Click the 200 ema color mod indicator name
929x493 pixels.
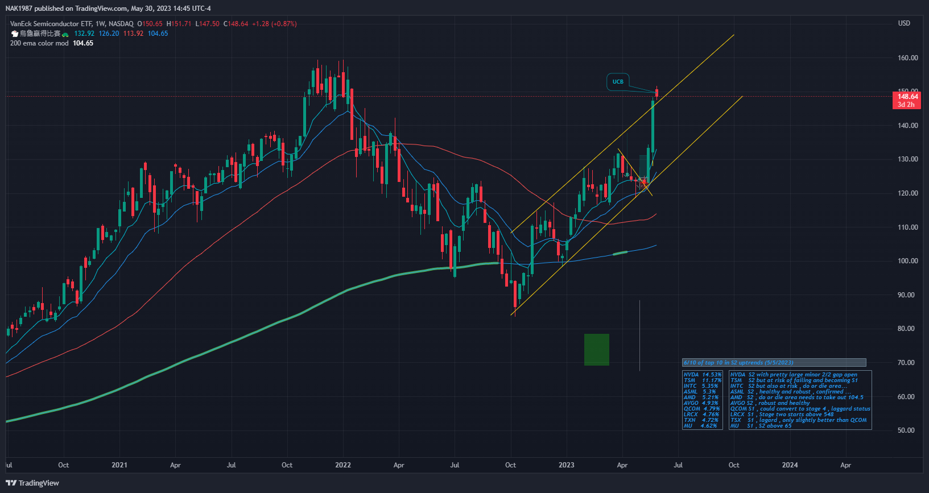click(x=39, y=43)
